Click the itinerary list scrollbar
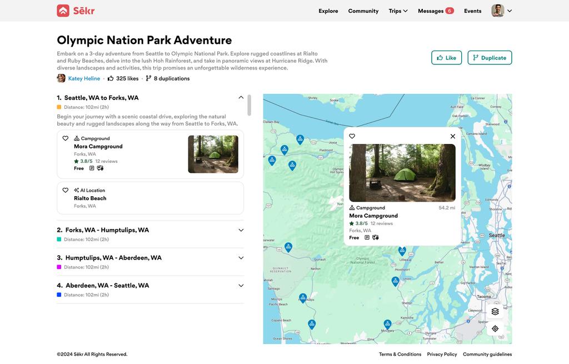 pos(249,105)
